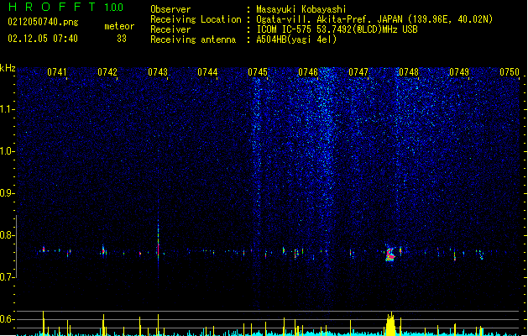Click the Receiving Location label
Viewport: 528px width, 336px height.
click(x=196, y=19)
